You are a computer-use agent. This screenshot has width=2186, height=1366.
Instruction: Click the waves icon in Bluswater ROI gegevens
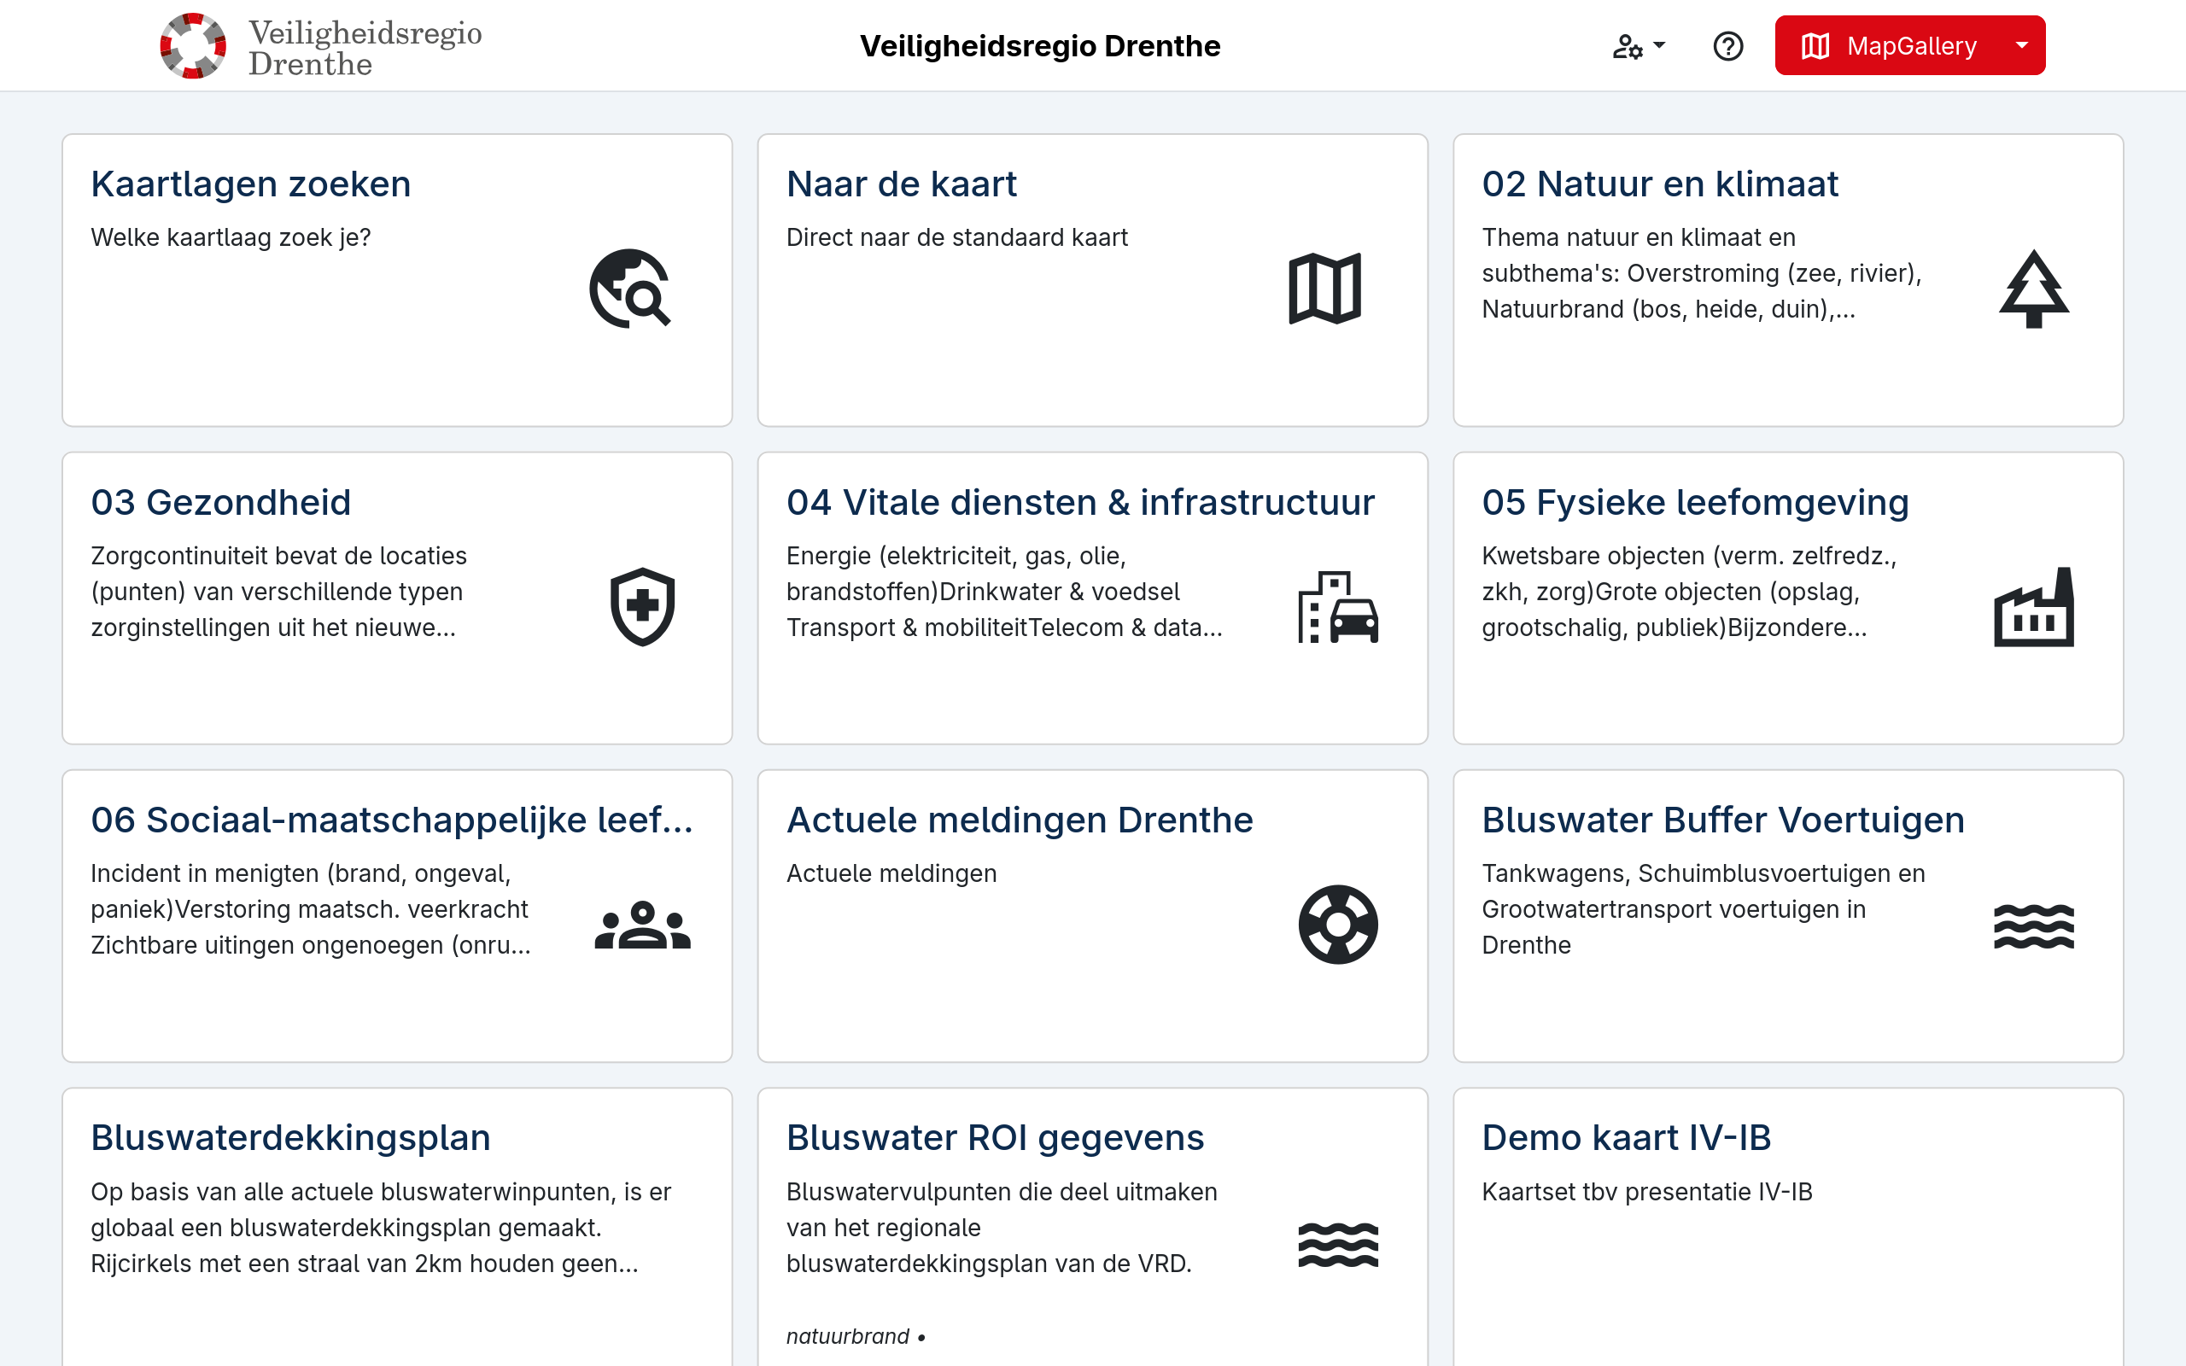[1338, 1244]
